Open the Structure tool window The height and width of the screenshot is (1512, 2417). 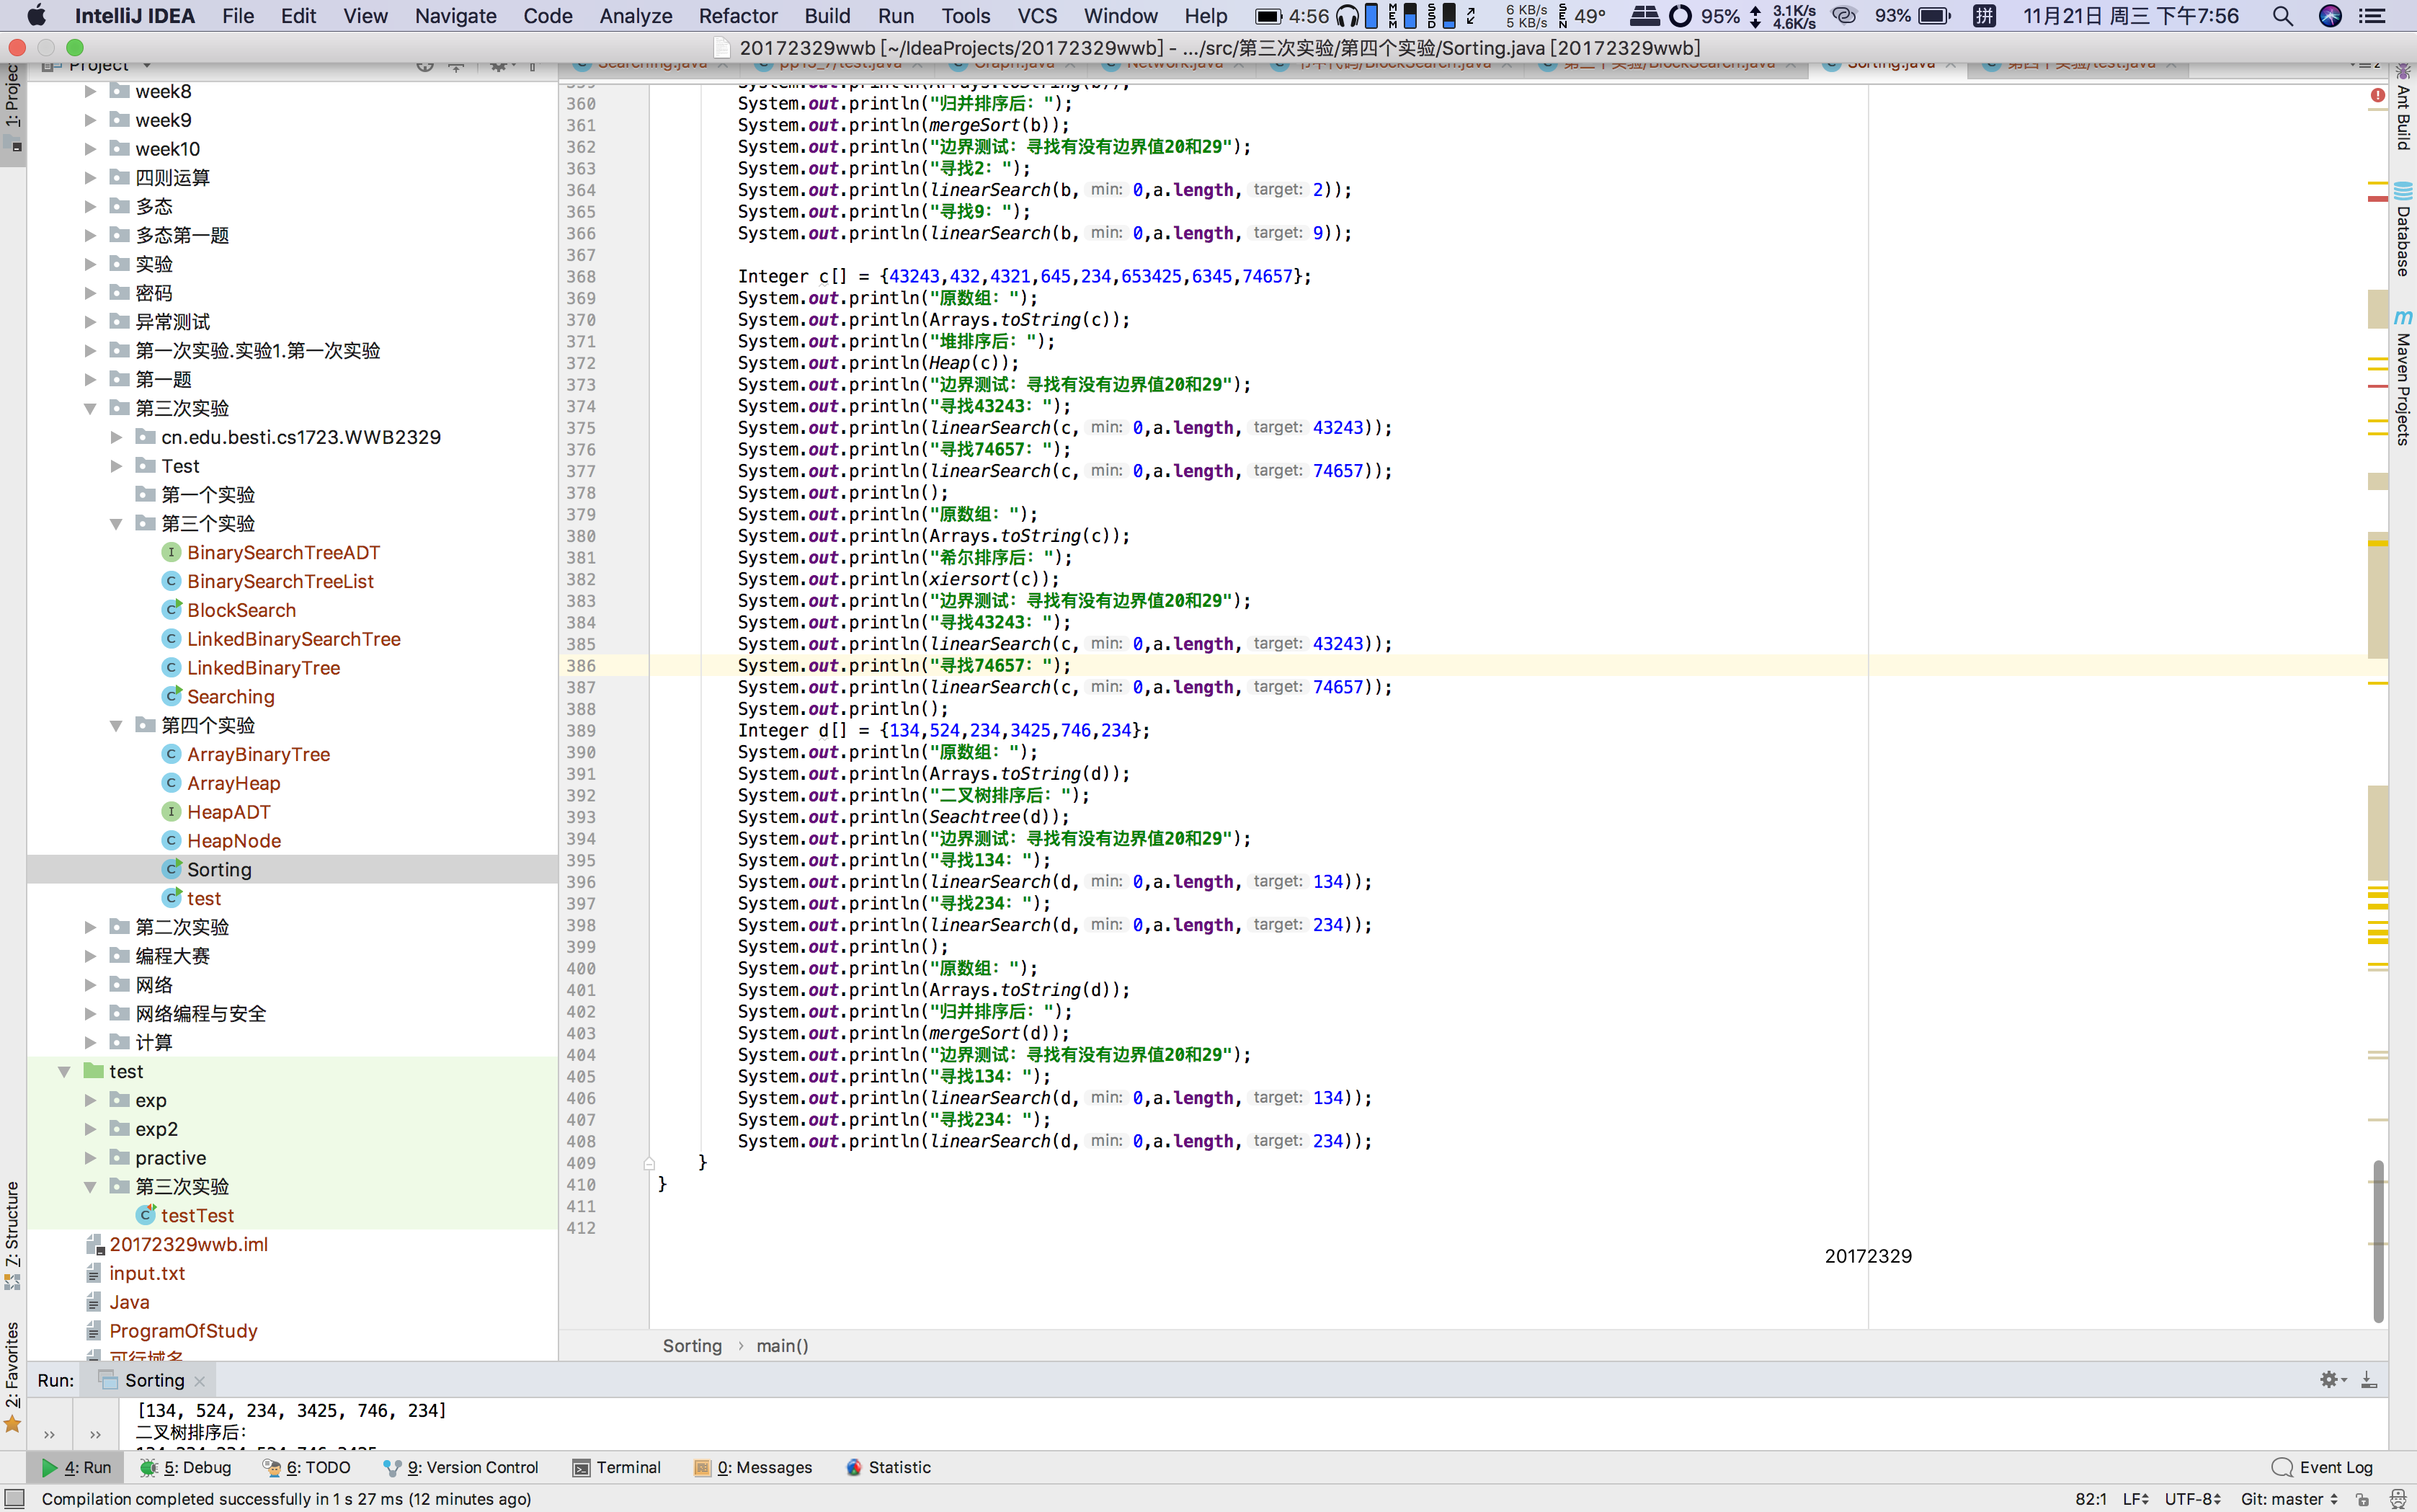pos(12,1235)
